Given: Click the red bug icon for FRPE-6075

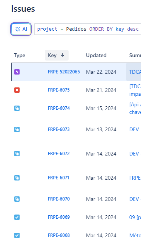Looking at the screenshot, I should (x=17, y=90).
